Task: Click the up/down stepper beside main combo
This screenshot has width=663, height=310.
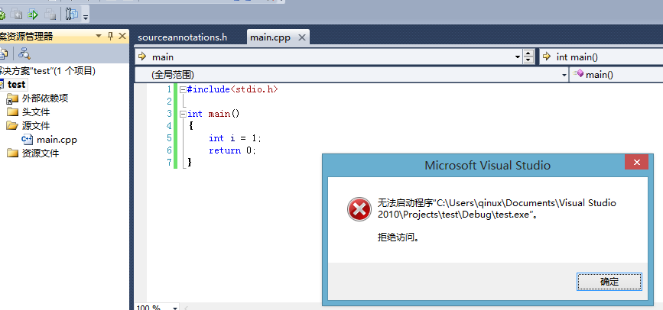Action: click(528, 57)
